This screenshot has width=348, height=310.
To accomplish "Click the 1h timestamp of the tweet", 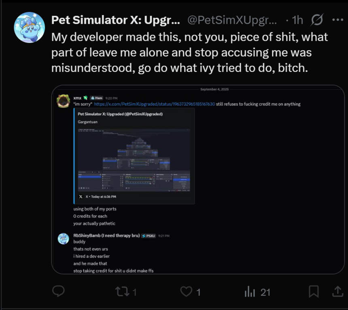I will click(297, 20).
